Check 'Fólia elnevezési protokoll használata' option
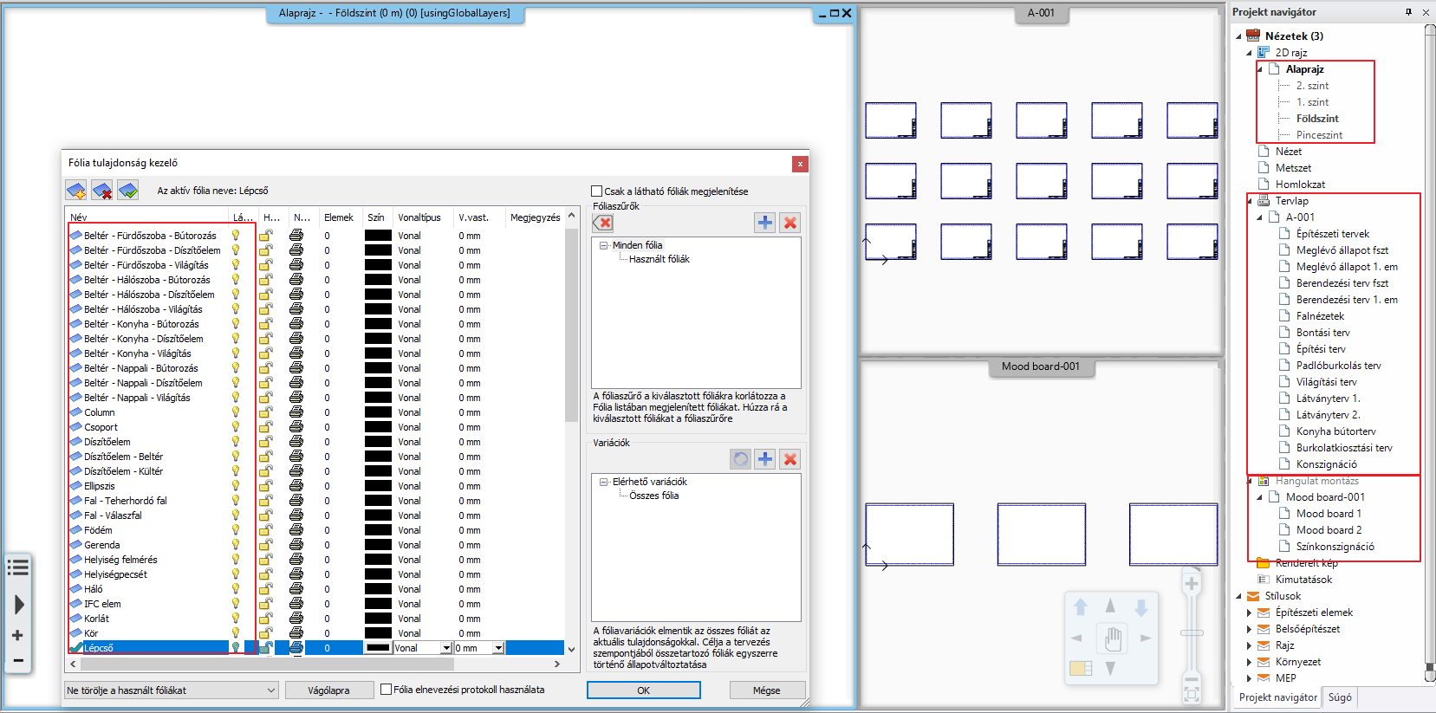This screenshot has height=713, width=1436. [387, 690]
